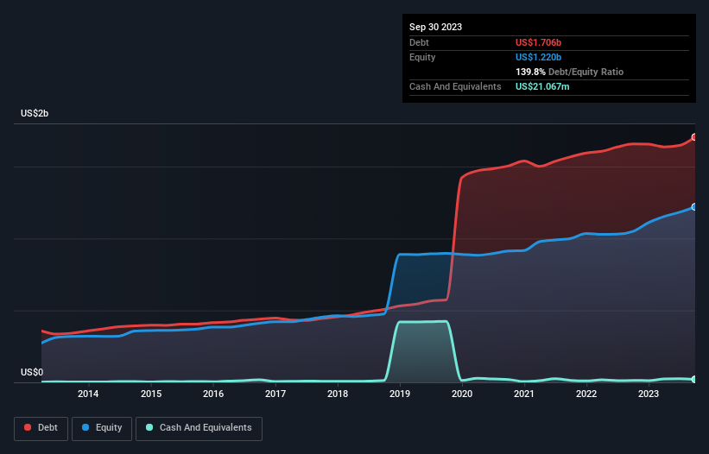The height and width of the screenshot is (454, 709).
Task: Click the US$21.067m cash value
Action: point(542,86)
